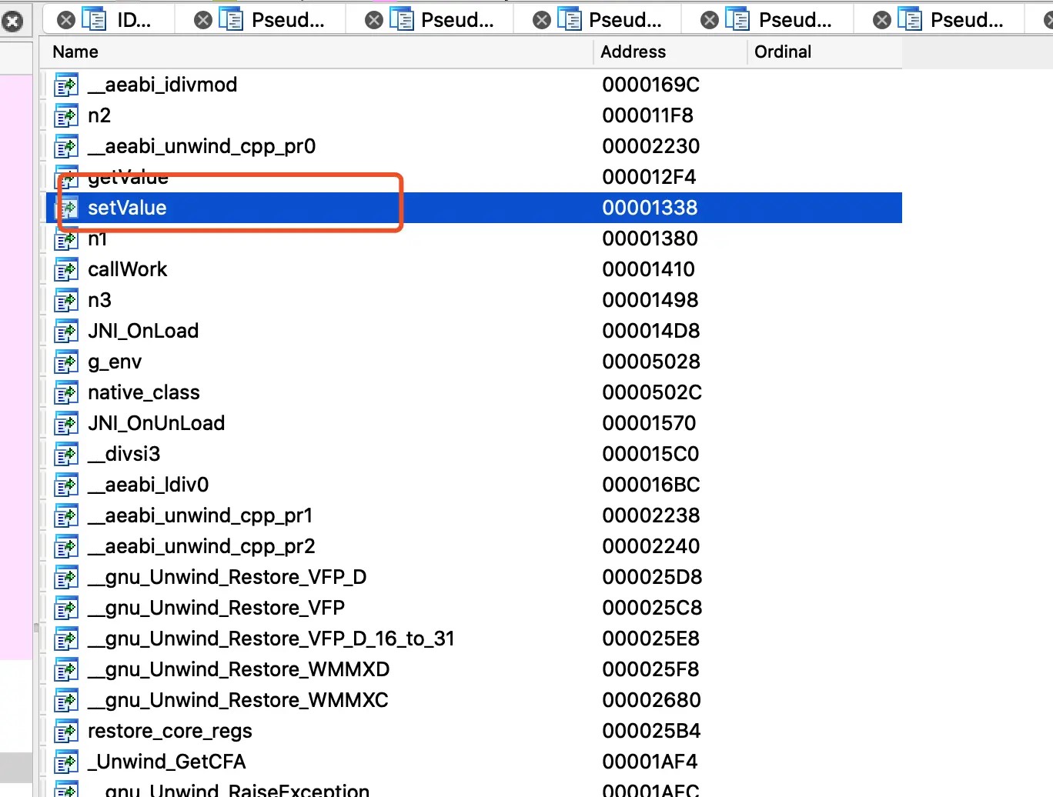
Task: Open the rightmost Pseud... tab
Action: [966, 20]
